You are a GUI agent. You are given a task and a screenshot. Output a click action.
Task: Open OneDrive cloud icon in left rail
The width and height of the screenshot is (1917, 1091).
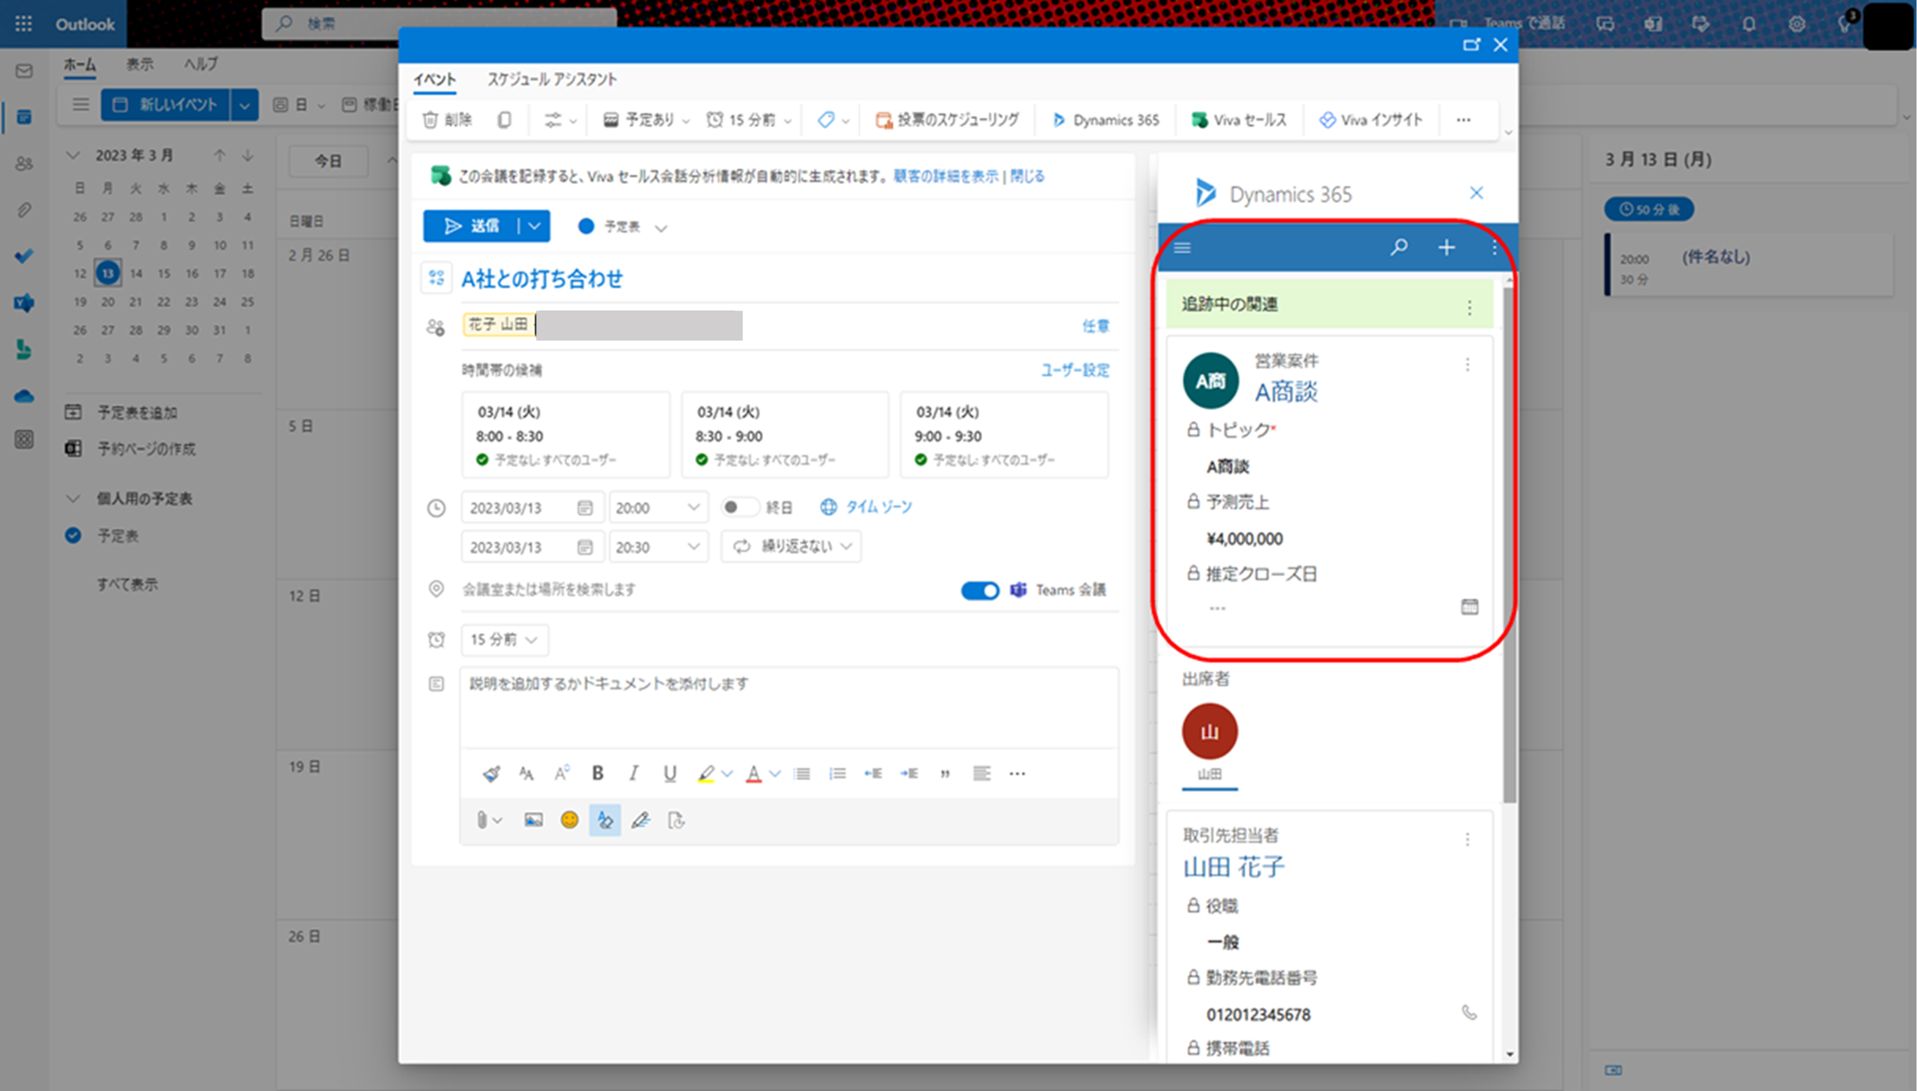pyautogui.click(x=24, y=395)
